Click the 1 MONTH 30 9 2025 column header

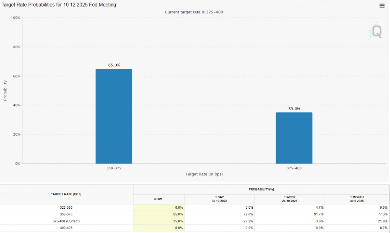click(x=357, y=199)
